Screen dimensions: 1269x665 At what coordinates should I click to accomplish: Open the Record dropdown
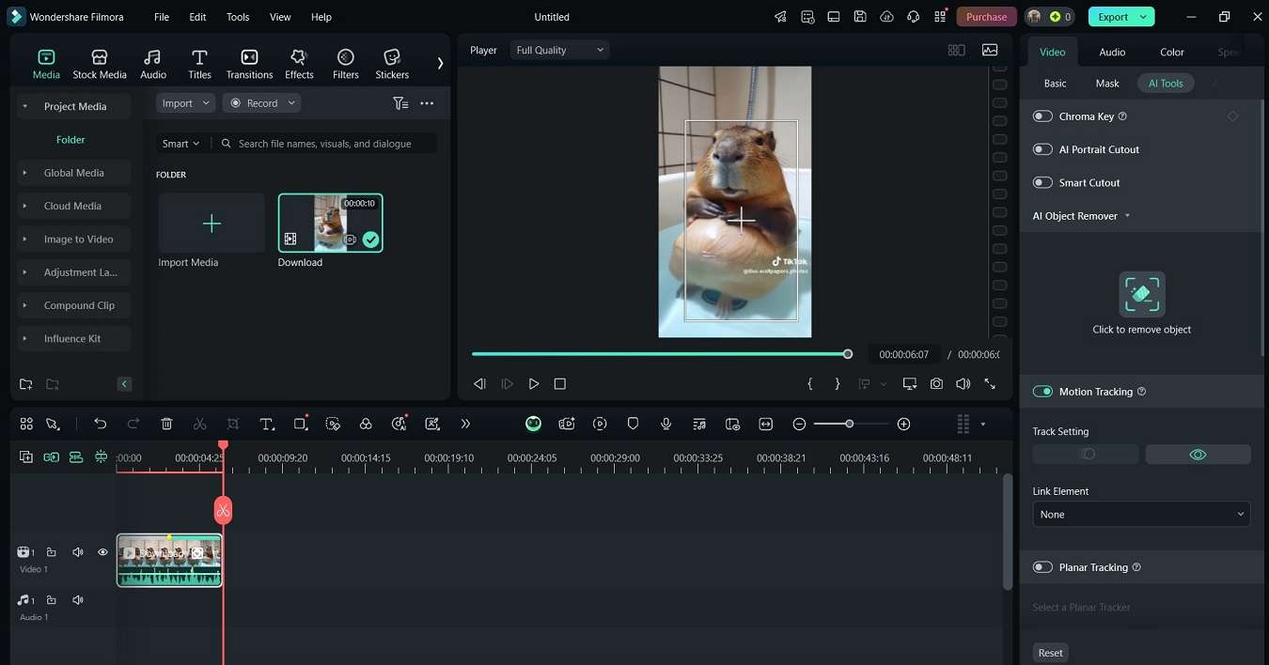[261, 103]
